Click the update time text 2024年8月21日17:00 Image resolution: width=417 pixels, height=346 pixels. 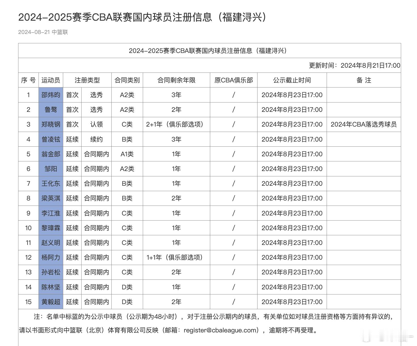[370, 65]
